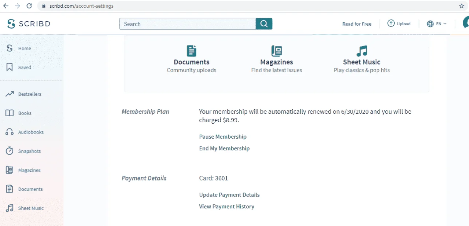Open Home in the sidebar

click(25, 48)
